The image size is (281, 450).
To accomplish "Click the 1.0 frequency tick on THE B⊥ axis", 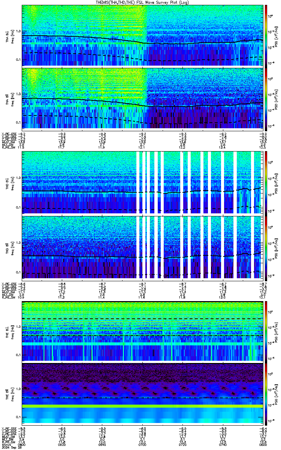I will [18, 326].
